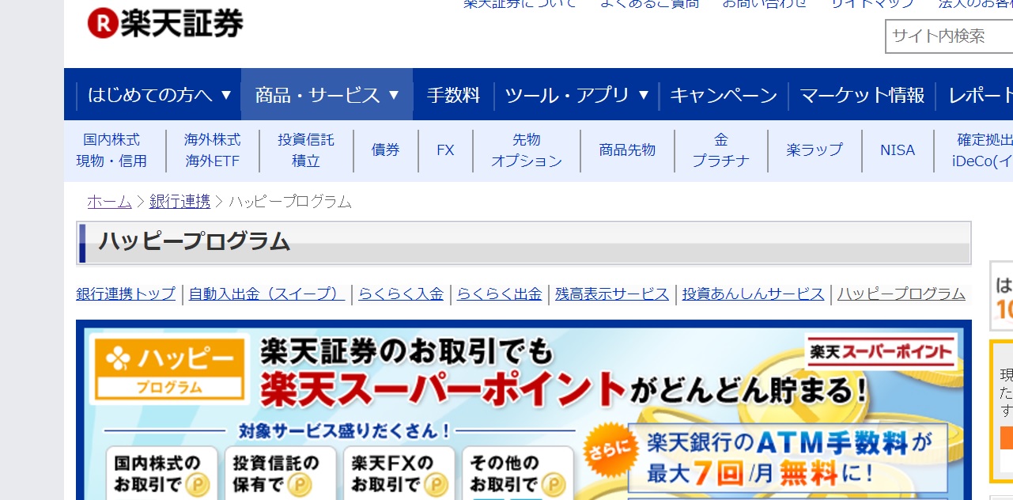The image size is (1013, 500).
Task: Open the 手数料 menu item
Action: click(x=454, y=95)
